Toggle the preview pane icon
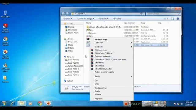The width and height of the screenshot is (196, 110). (172, 19)
